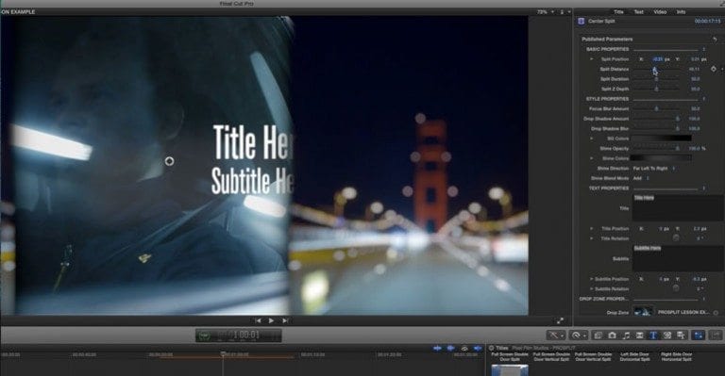
Task: Open the viewer display options switch
Action: (x=565, y=12)
